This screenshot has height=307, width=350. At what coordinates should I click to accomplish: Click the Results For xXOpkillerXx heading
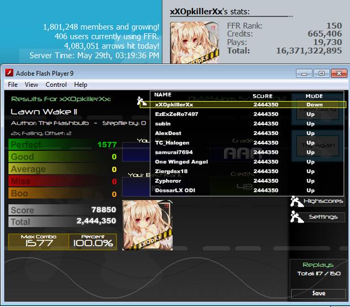coord(61,99)
